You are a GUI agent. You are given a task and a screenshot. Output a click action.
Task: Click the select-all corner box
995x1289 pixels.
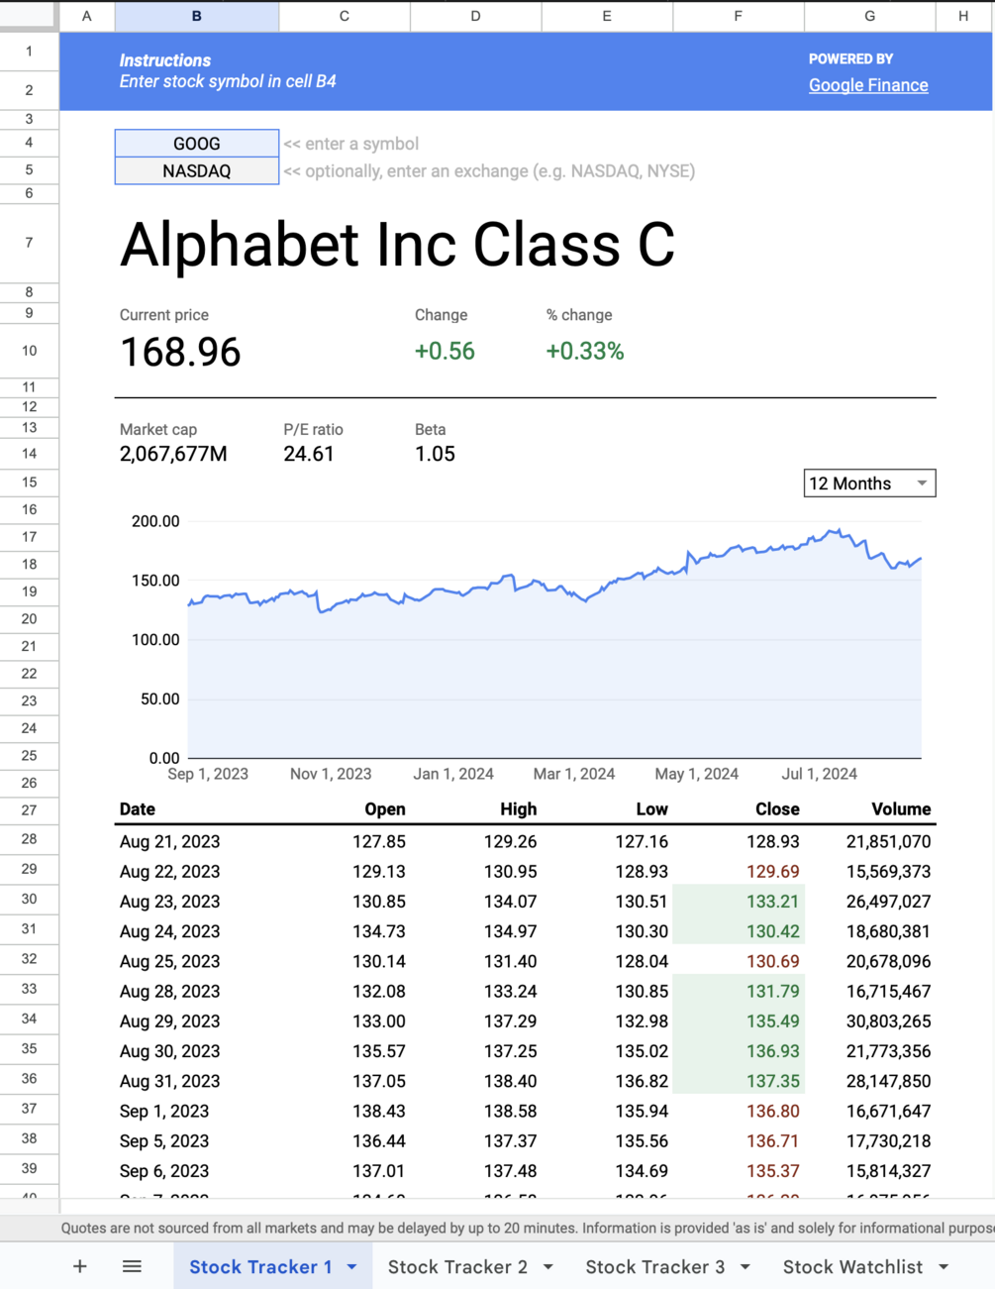pyautogui.click(x=29, y=15)
